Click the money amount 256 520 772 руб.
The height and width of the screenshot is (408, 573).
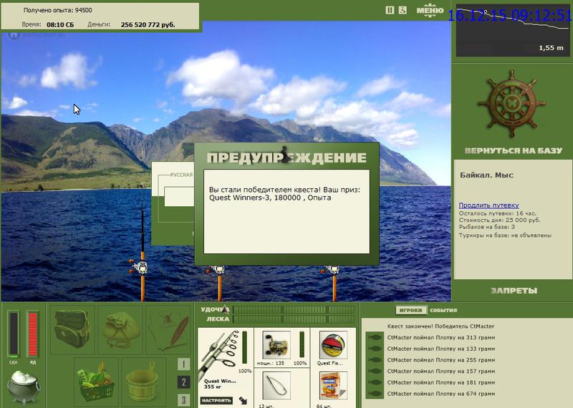(148, 25)
